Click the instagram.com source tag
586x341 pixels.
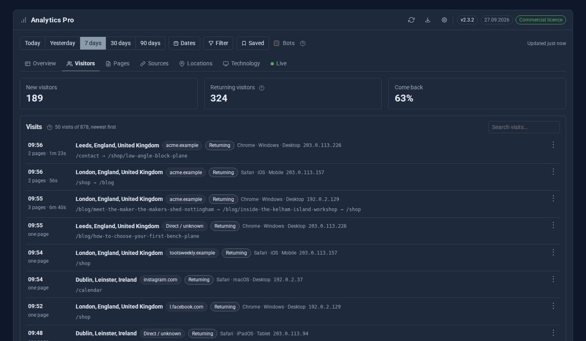pos(160,280)
